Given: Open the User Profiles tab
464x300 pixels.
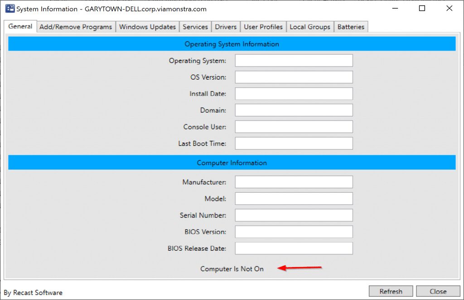Looking at the screenshot, I should point(263,27).
